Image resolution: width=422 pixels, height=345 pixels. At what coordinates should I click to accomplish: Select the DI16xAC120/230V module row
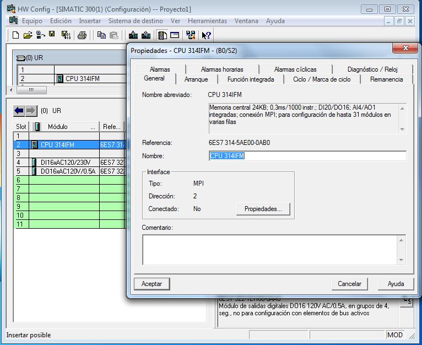pos(64,163)
